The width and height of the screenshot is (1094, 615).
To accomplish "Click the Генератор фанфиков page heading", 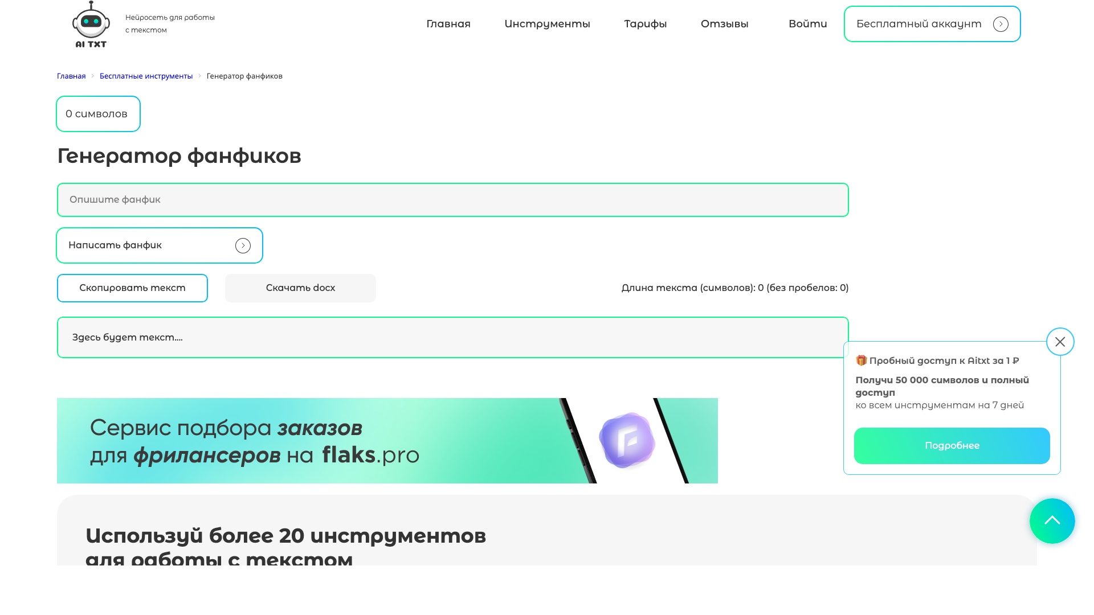I will pyautogui.click(x=179, y=156).
